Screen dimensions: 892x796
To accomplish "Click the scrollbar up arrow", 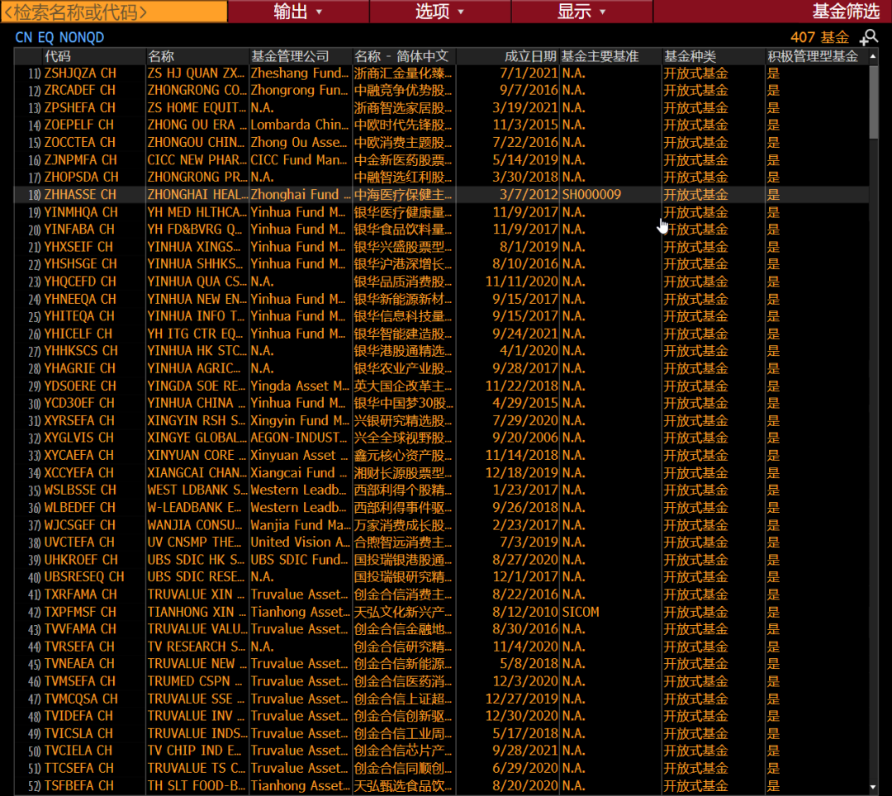I will 874,57.
